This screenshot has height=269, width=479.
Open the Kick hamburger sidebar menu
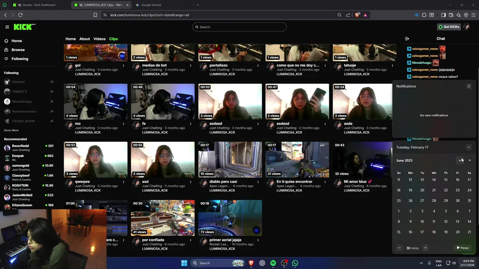pyautogui.click(x=7, y=27)
